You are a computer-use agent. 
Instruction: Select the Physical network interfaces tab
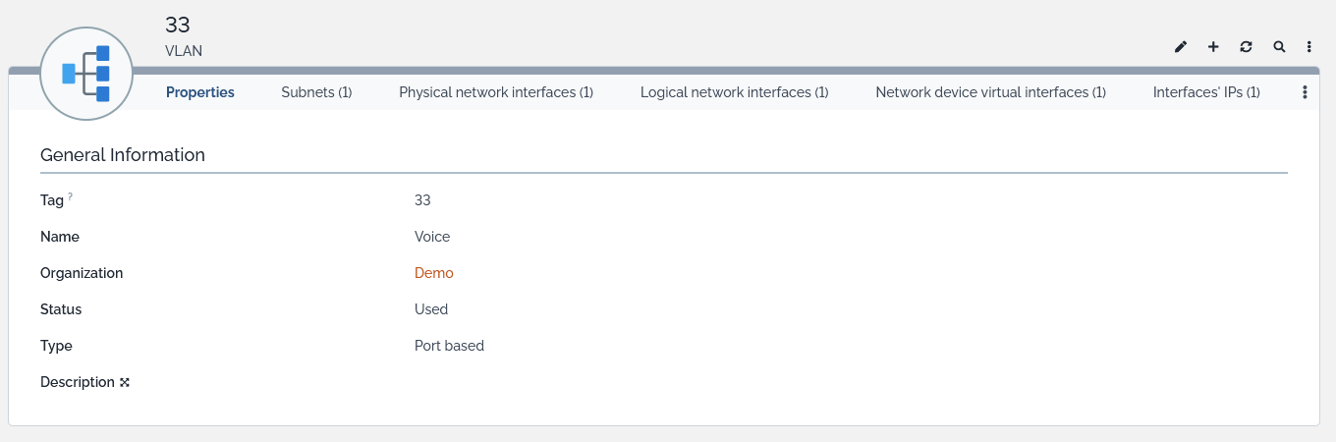tap(496, 92)
